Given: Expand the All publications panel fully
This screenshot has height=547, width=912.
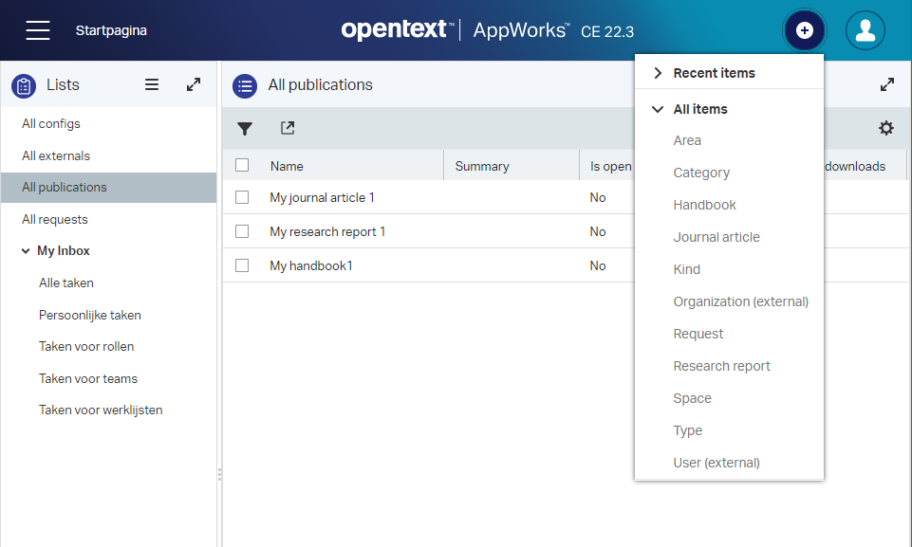Looking at the screenshot, I should coord(886,84).
